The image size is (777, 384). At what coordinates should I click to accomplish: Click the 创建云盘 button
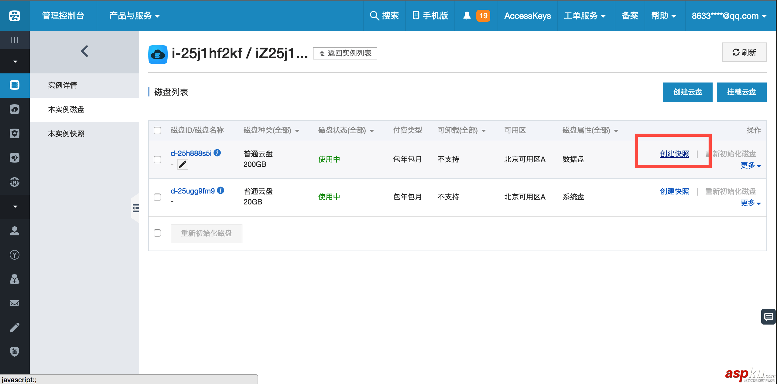[x=687, y=92]
